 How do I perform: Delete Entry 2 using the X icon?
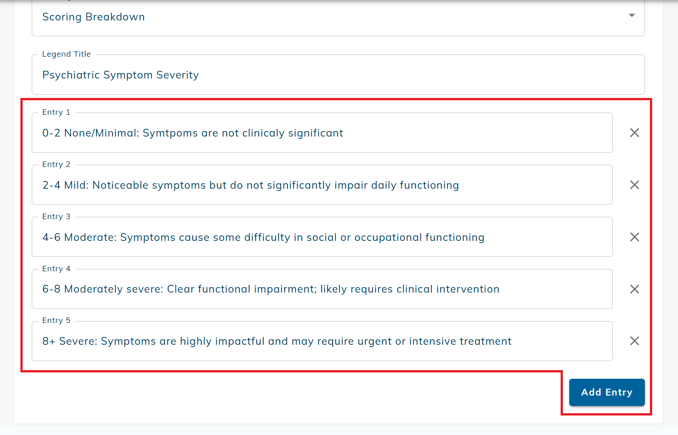[x=634, y=185]
